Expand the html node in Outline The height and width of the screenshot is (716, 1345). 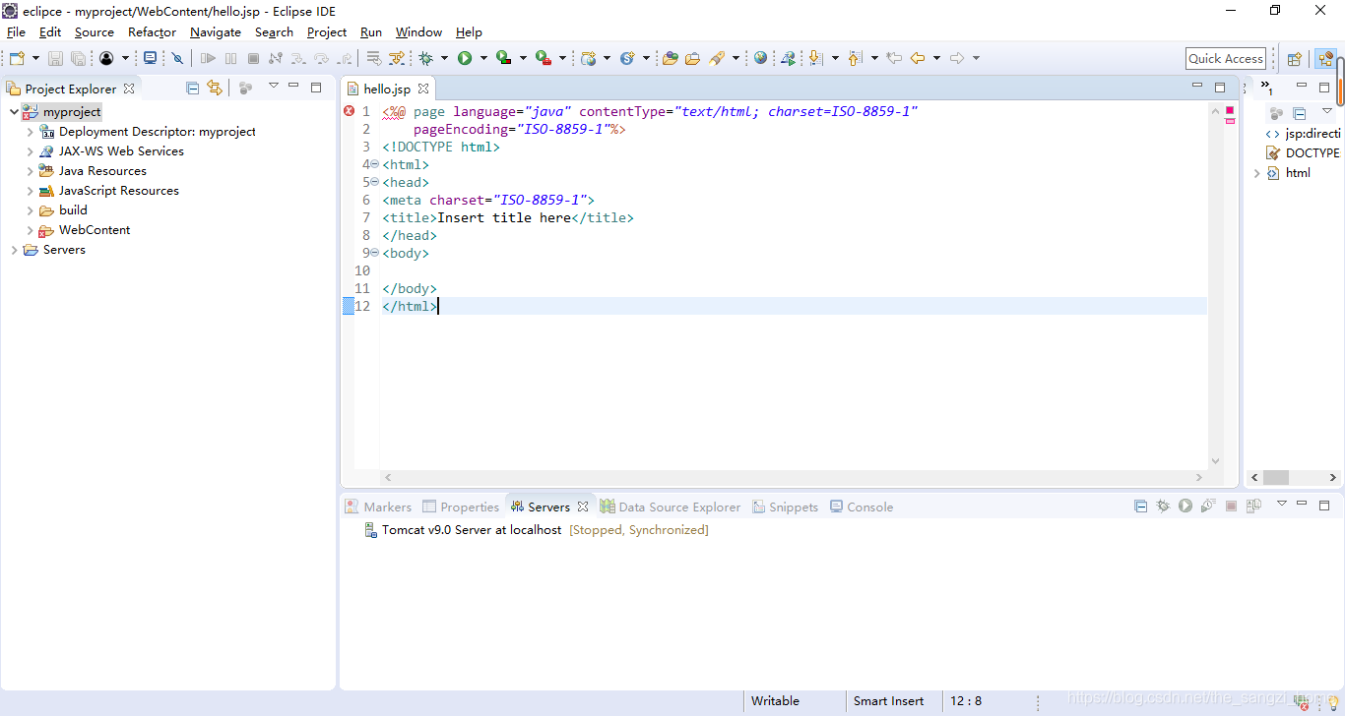pos(1256,173)
